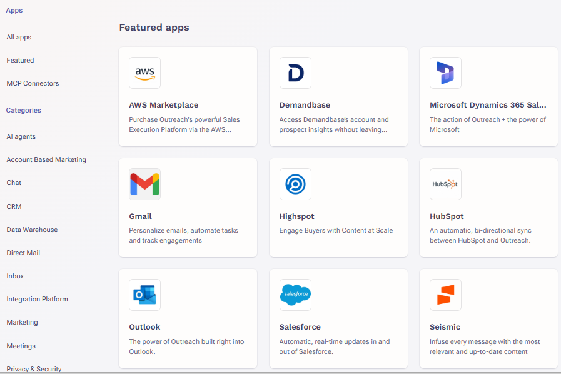Click 'Access Demandbase's account' description text

tap(334, 124)
